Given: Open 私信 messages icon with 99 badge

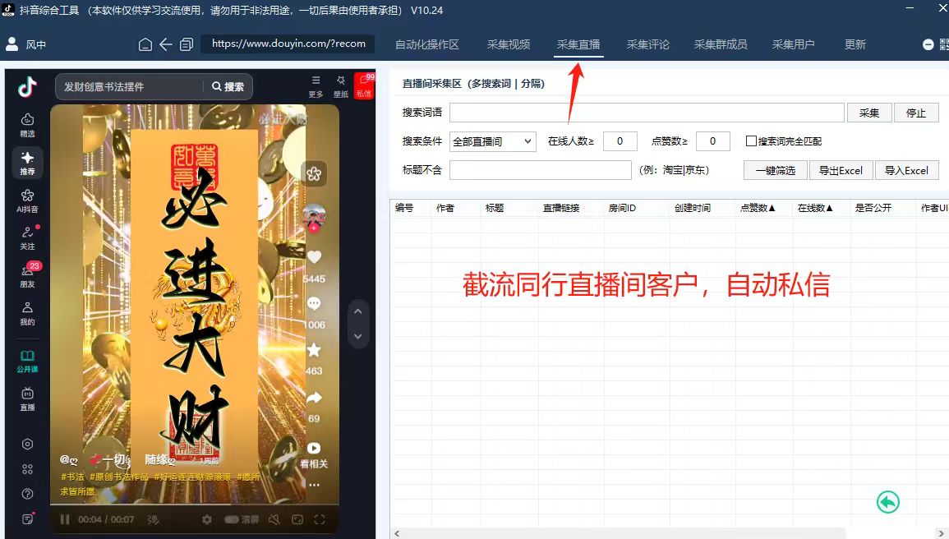Looking at the screenshot, I should pyautogui.click(x=364, y=84).
